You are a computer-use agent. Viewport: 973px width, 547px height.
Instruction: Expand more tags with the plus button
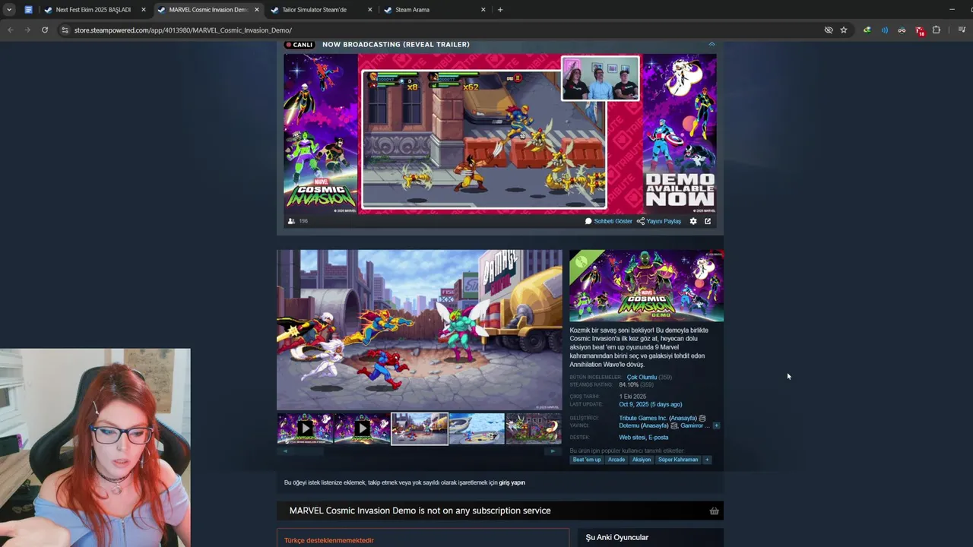pyautogui.click(x=707, y=460)
